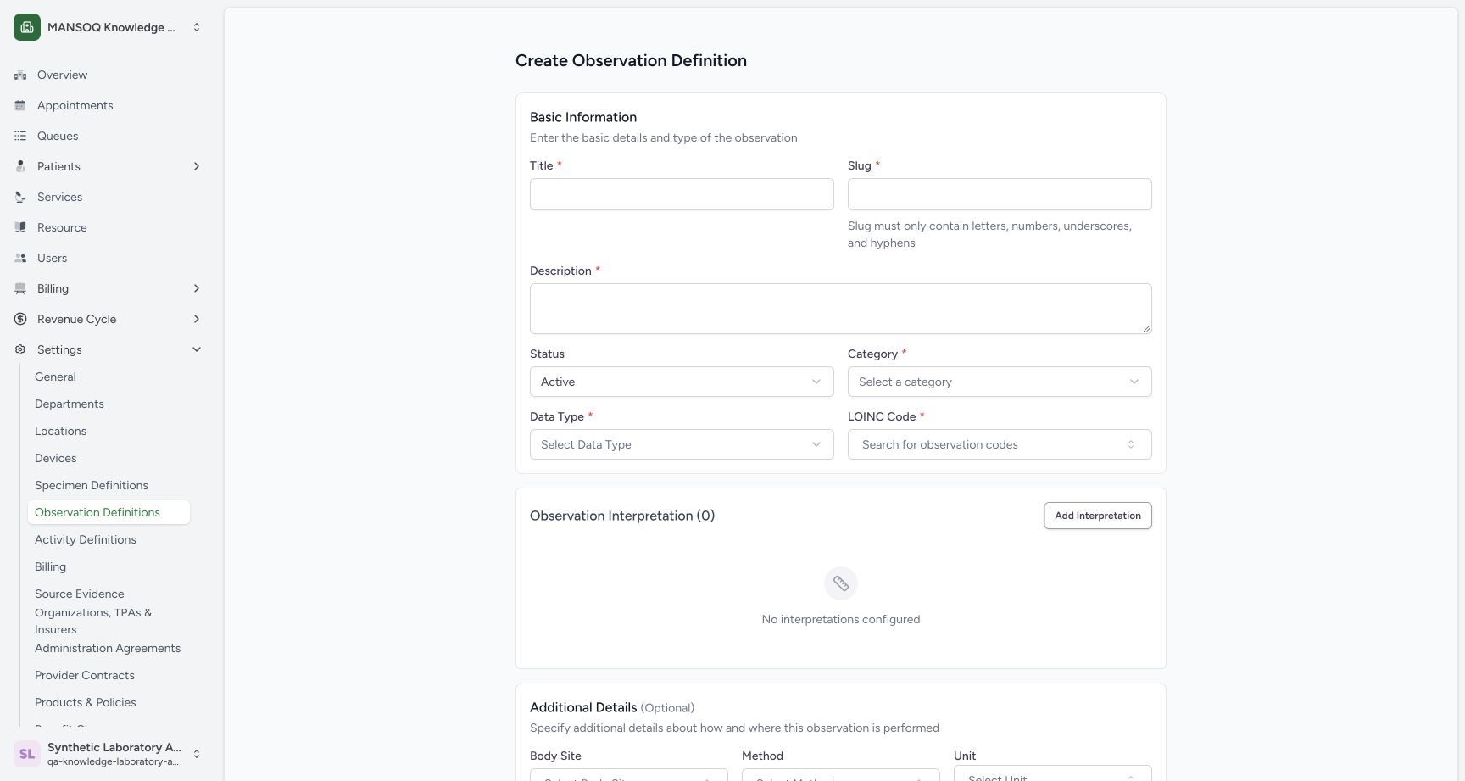Screen dimensions: 1465x781
Task: Open the LOINC Code search combobox
Action: (1000, 444)
